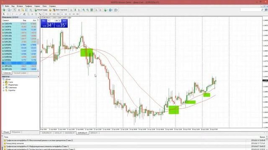Select the vertical line tool
268x150 pixels.
(x=13, y=14)
